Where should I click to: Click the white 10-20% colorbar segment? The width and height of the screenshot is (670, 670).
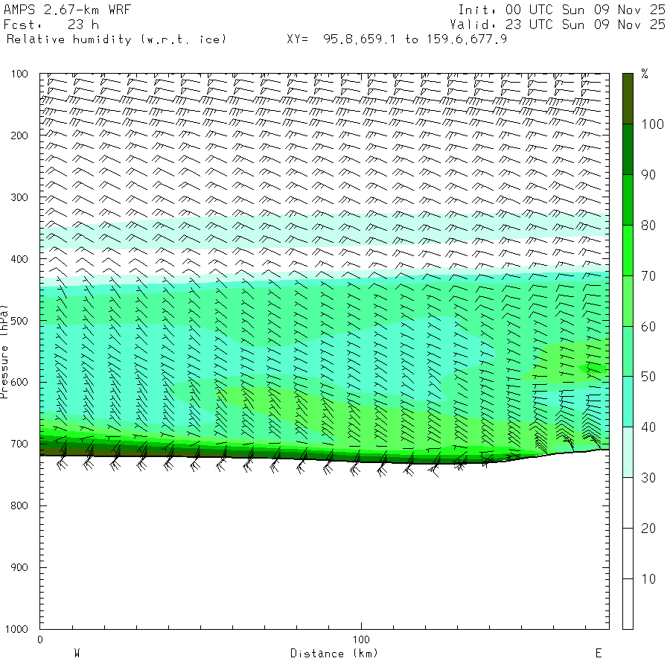628,553
